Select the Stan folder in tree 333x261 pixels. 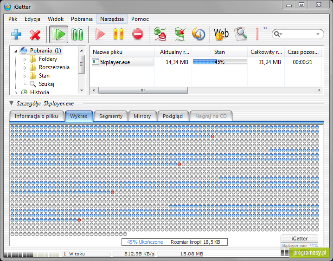tap(44, 76)
